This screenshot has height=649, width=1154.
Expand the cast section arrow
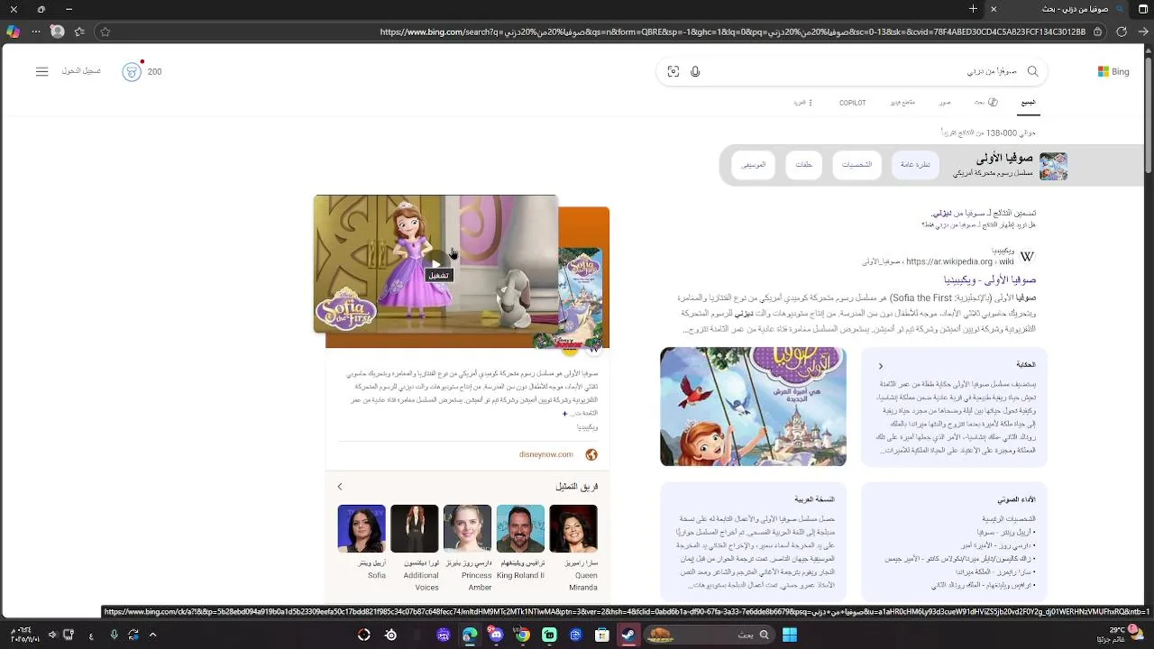(x=340, y=487)
